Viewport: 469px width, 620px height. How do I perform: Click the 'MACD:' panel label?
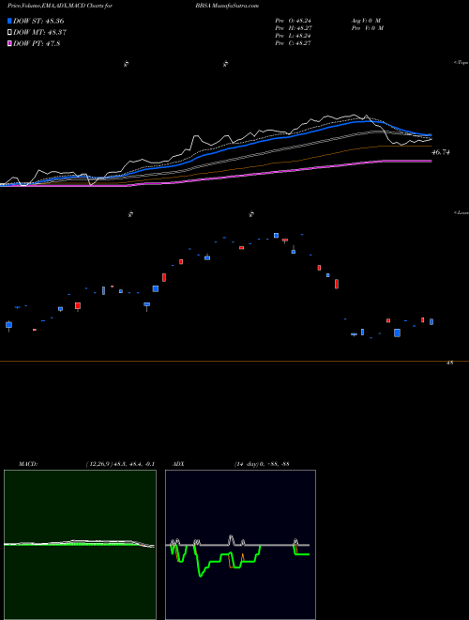(x=28, y=464)
